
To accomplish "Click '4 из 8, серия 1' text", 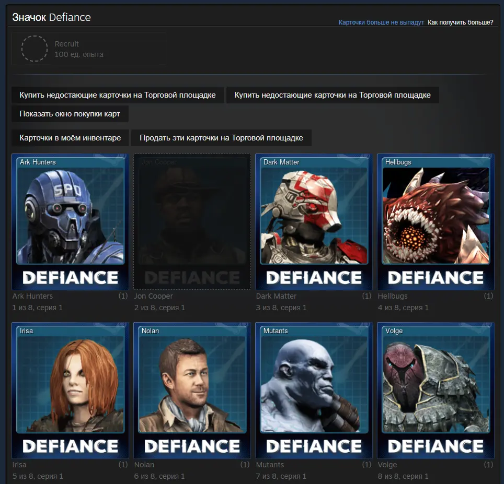I will click(x=403, y=308).
